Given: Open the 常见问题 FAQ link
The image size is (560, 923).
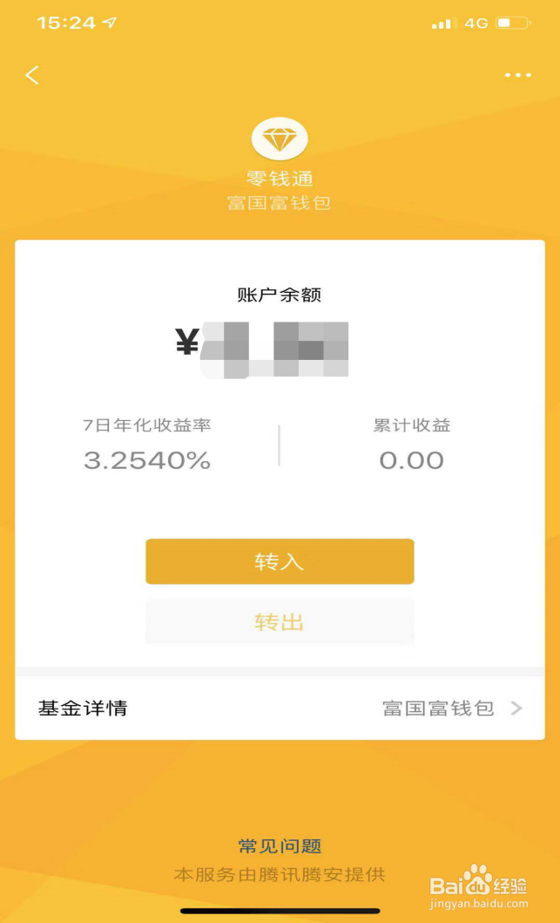Looking at the screenshot, I should point(280,846).
